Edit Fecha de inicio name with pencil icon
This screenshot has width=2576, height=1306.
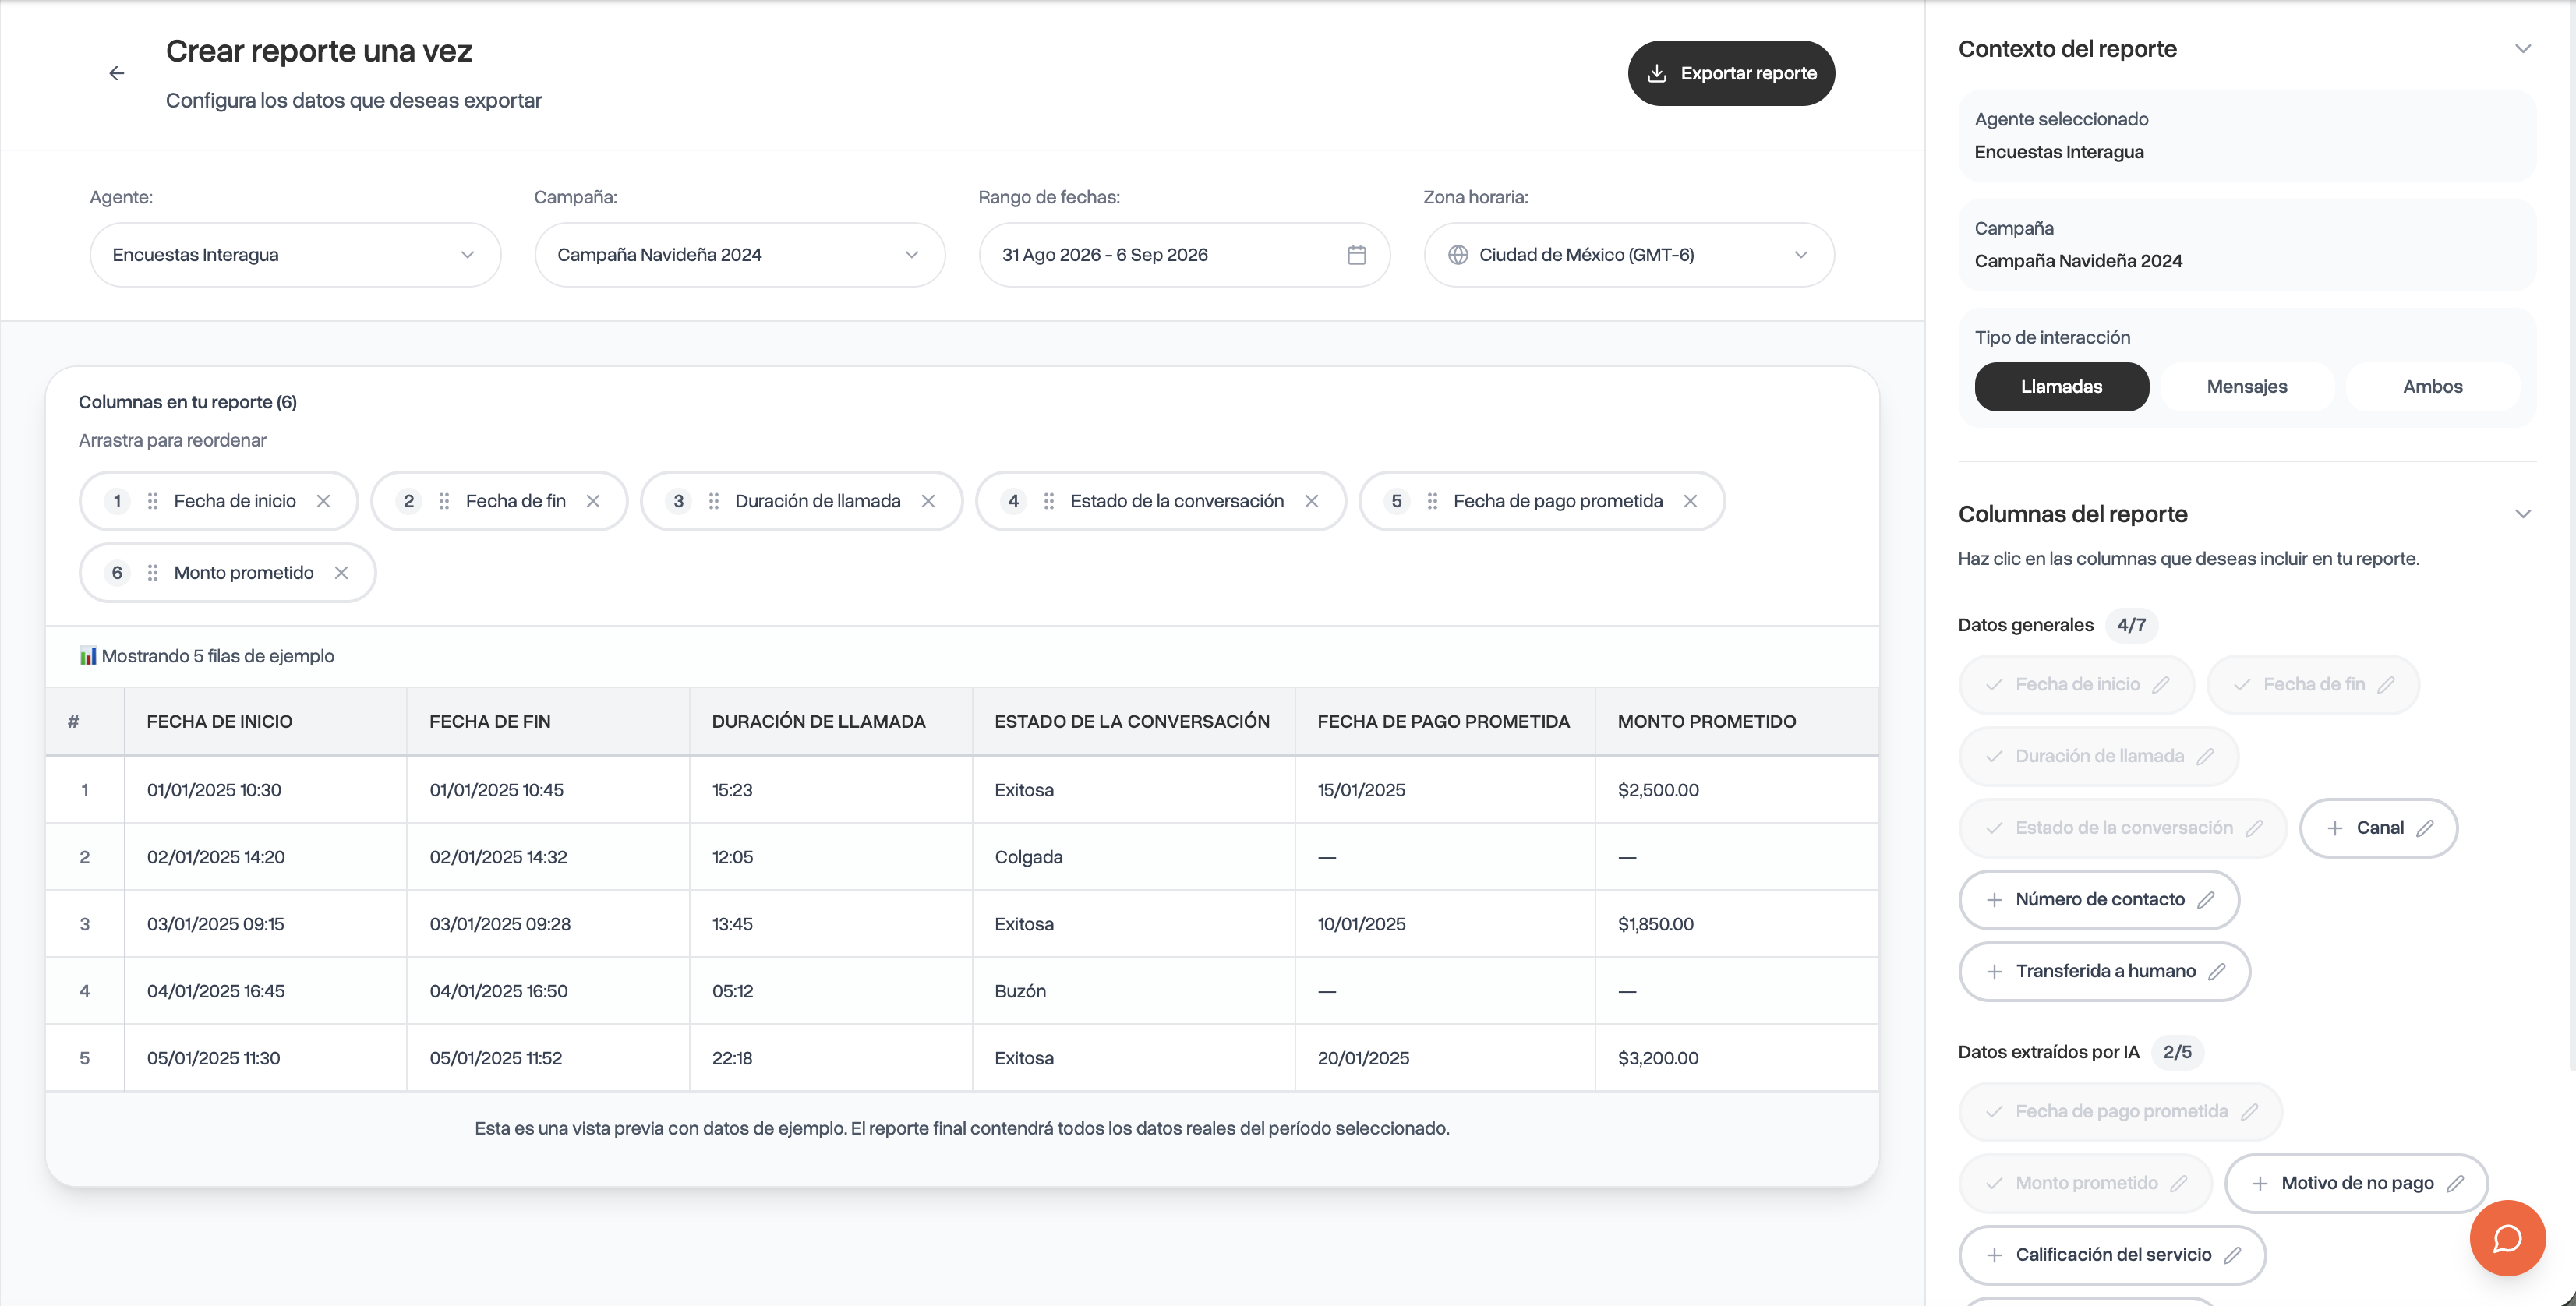[2161, 685]
